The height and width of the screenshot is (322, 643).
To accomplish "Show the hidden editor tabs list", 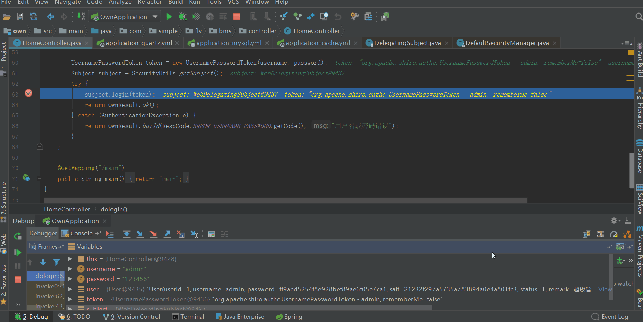I will [x=627, y=43].
